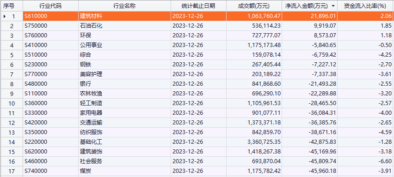
Task: Select row number 12 index cell
Action: (x=12, y=123)
